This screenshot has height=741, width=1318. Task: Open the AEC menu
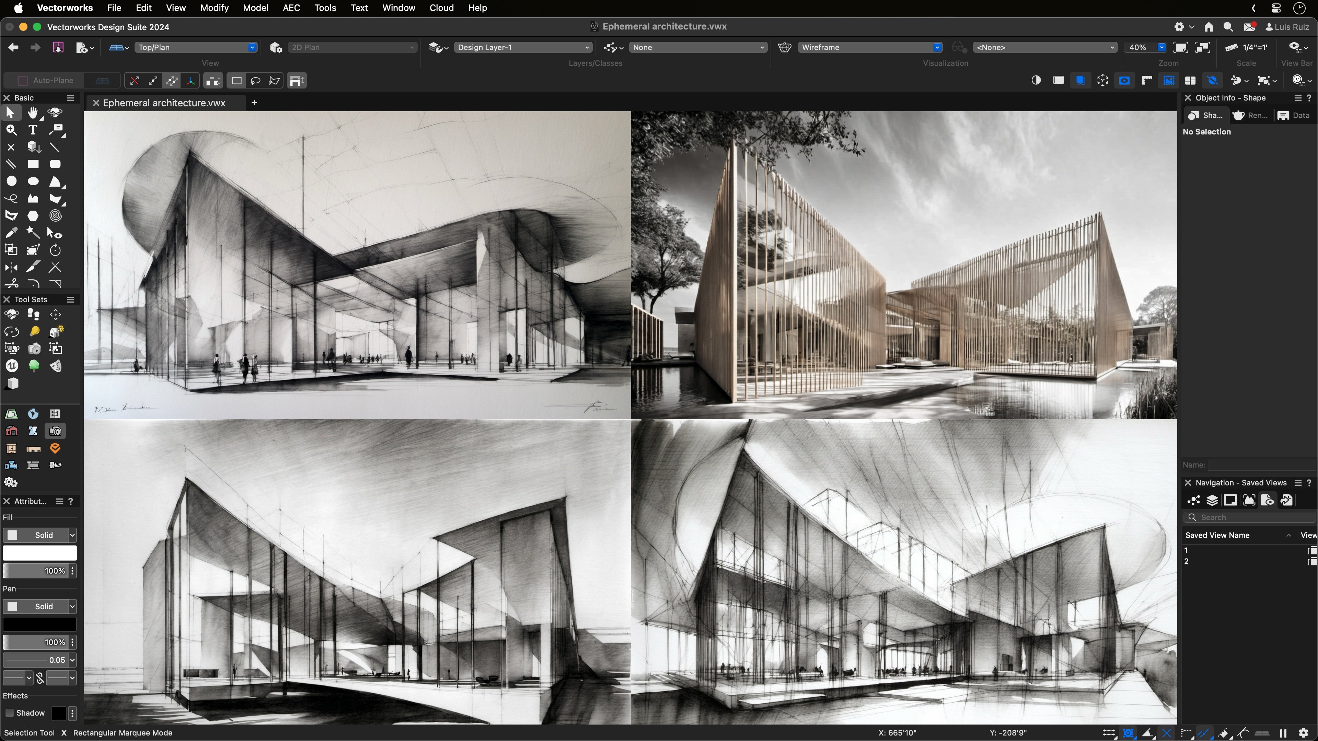tap(291, 8)
